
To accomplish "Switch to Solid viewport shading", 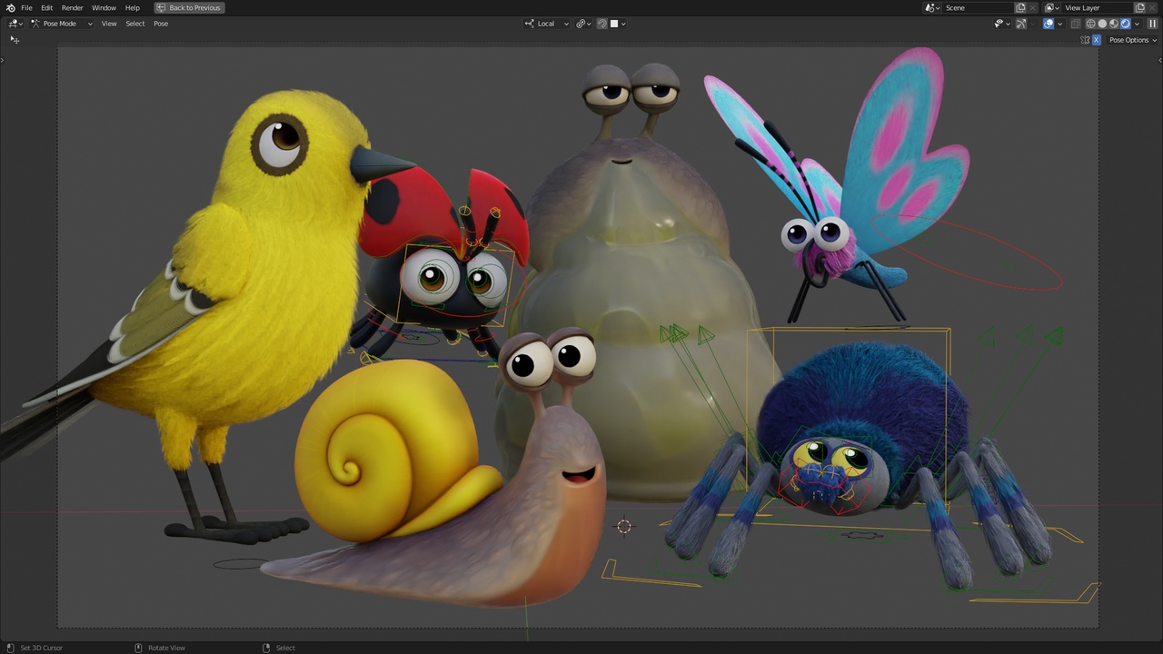I will (x=1102, y=24).
